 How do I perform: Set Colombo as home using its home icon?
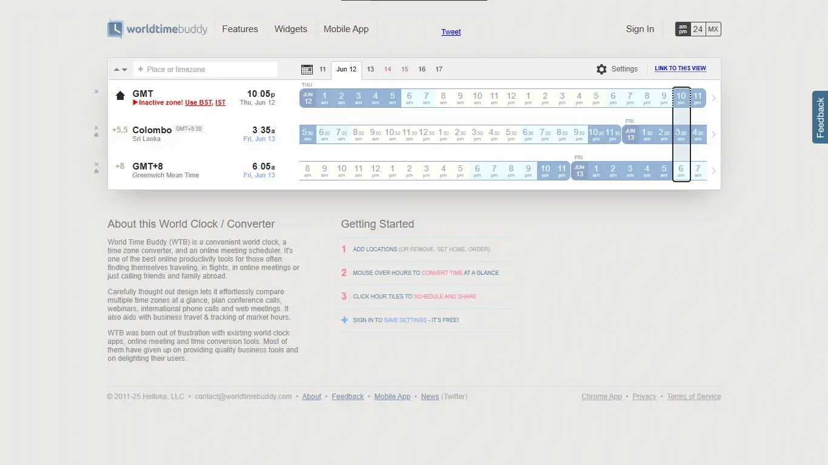pos(96,134)
